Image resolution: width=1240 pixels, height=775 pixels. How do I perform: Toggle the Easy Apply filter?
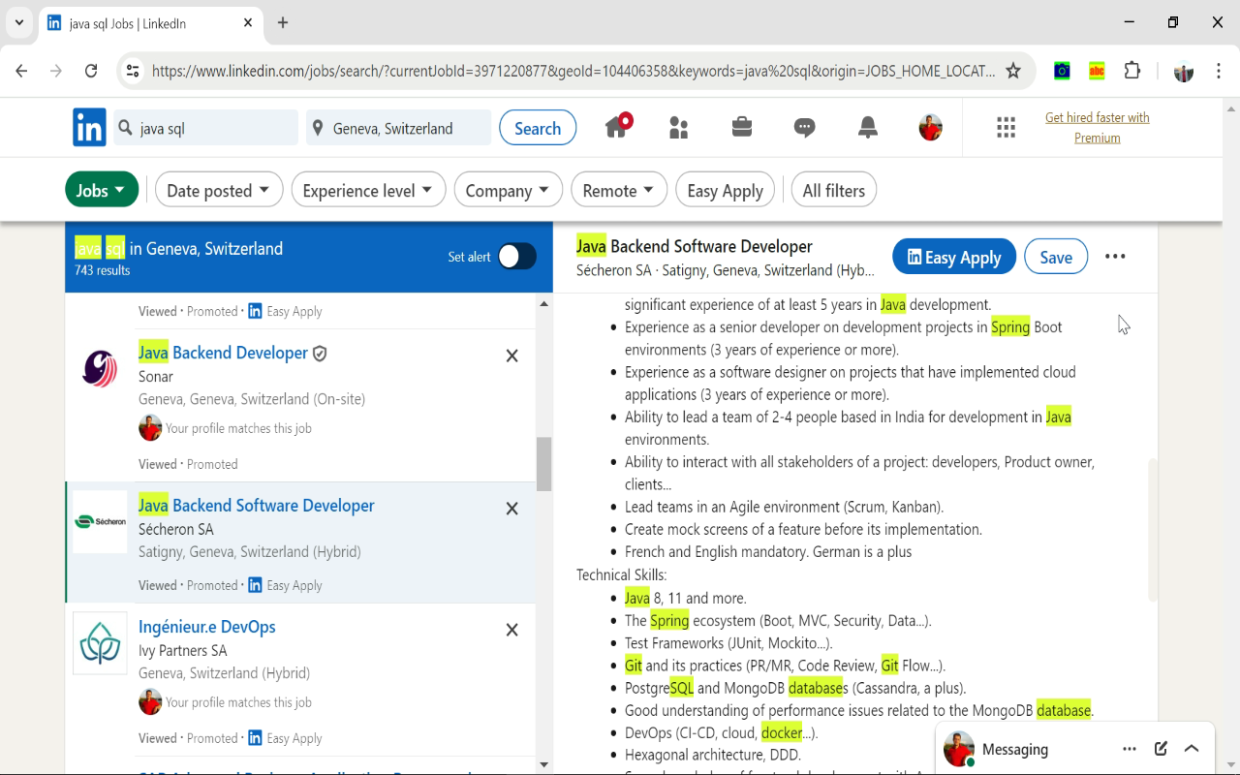(725, 190)
